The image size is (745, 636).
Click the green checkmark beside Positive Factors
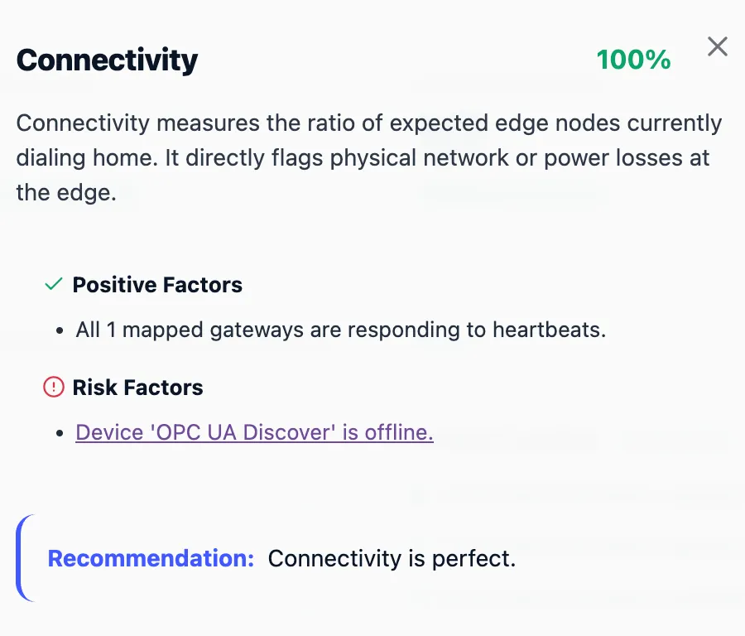pyautogui.click(x=53, y=284)
